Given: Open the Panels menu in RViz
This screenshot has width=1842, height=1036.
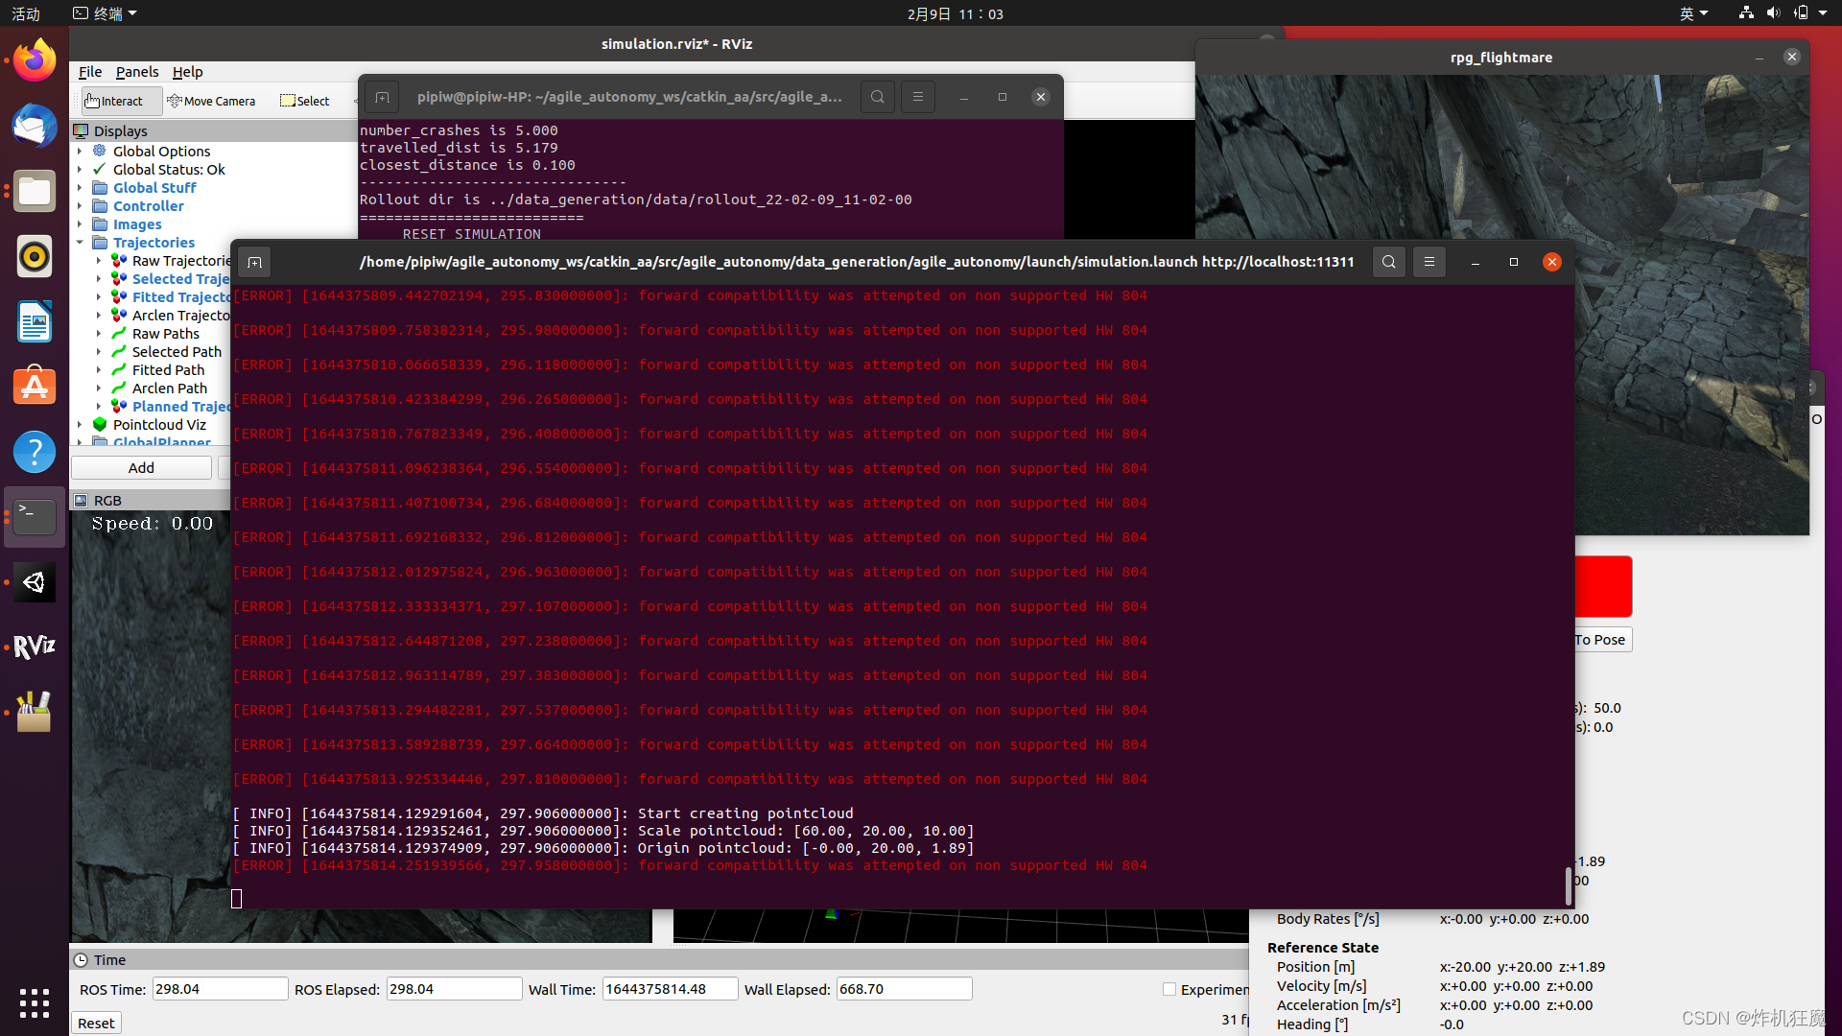Looking at the screenshot, I should 137,72.
